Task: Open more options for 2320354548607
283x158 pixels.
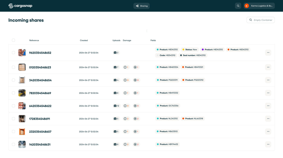Action: coord(268,131)
